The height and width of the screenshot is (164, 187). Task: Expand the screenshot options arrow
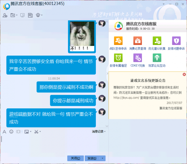40,132
